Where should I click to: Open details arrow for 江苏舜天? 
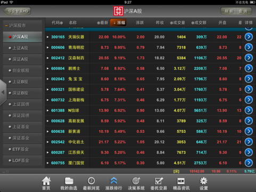pos(249,152)
